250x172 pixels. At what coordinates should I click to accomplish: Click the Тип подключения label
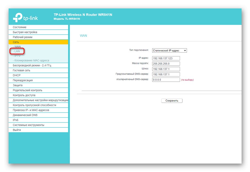point(139,50)
